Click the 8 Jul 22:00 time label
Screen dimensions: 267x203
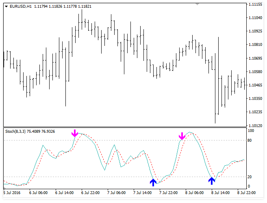[247, 193]
